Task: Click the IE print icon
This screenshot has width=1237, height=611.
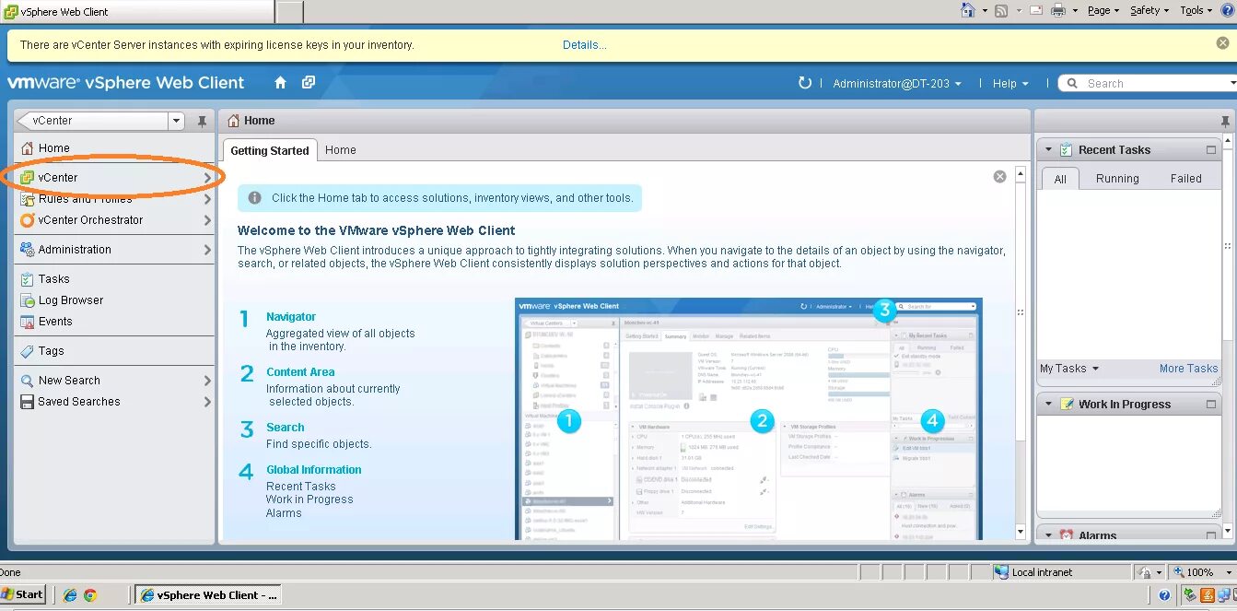Action: coord(1058,10)
